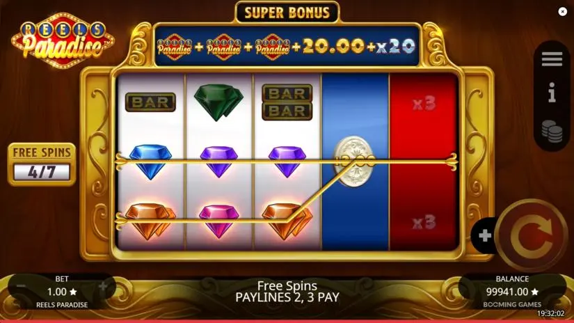
Task: Click the silver coin on blue reel
Action: [x=354, y=161]
